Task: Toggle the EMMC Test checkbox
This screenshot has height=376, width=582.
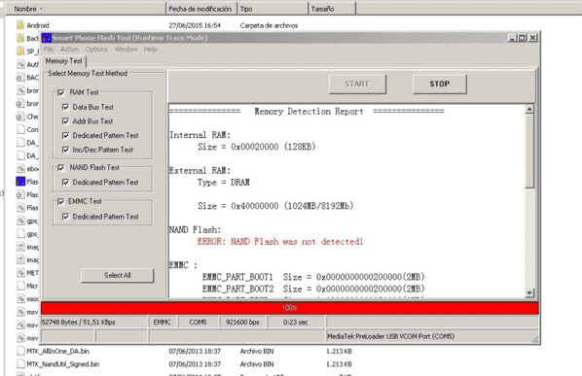Action: pos(61,201)
